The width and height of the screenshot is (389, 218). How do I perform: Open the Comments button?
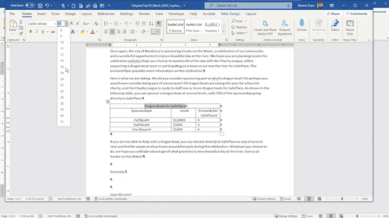coord(357,13)
